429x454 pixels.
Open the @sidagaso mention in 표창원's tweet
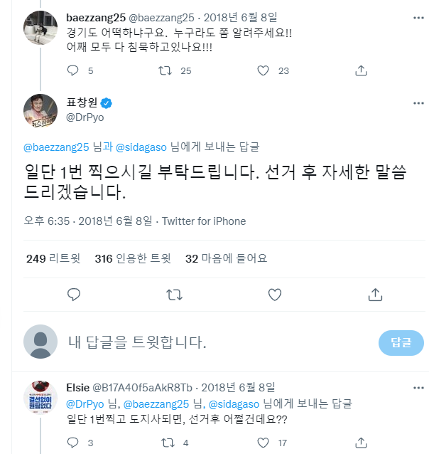[139, 147]
